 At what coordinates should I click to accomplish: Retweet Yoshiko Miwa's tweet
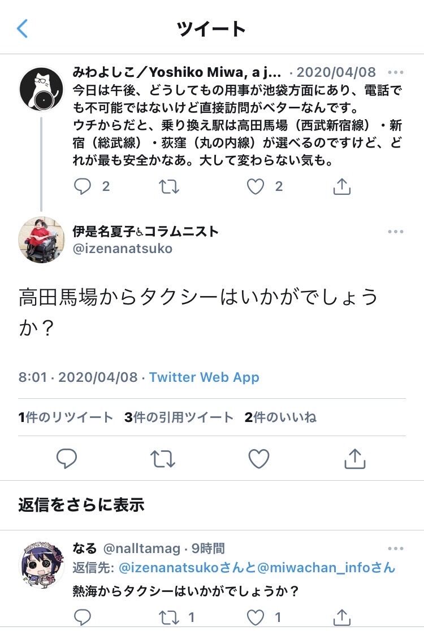pyautogui.click(x=168, y=187)
